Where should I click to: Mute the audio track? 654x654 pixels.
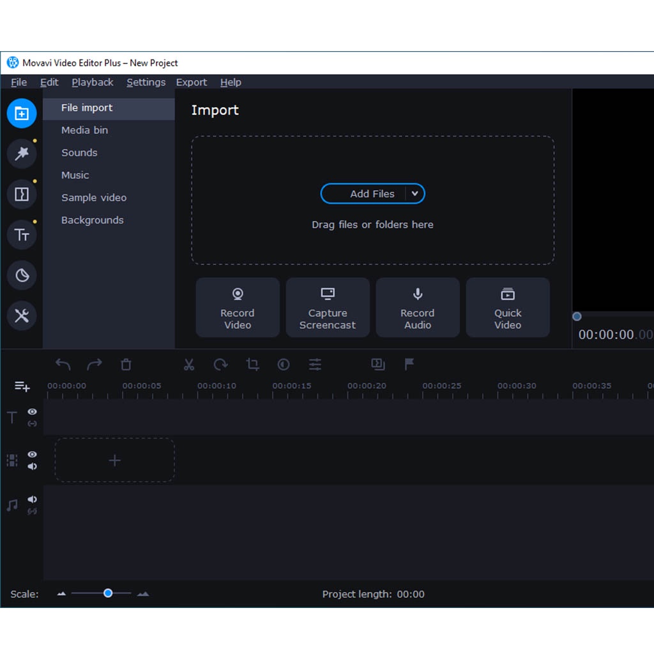(x=32, y=499)
